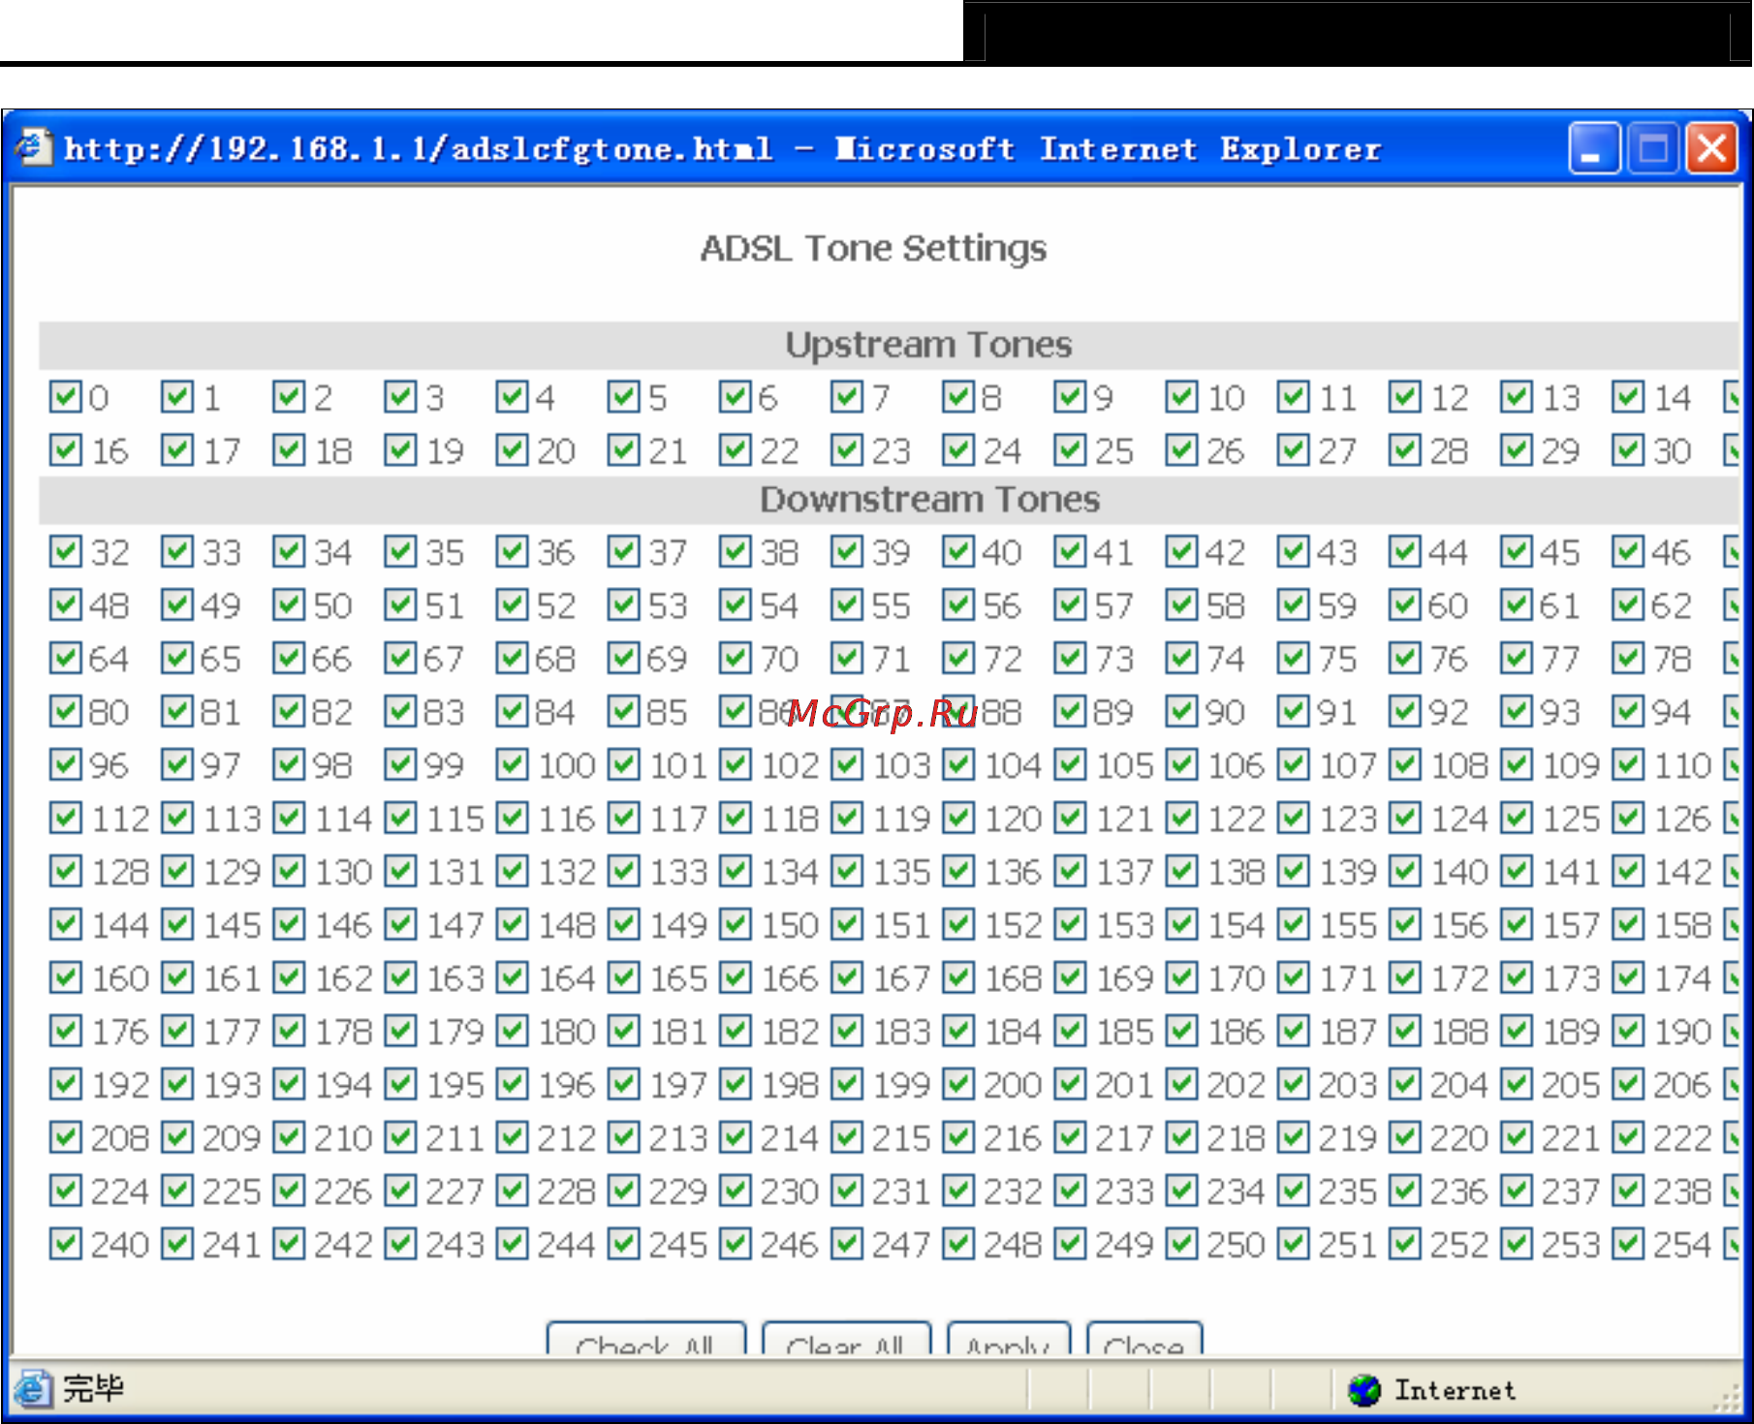Uncheck downstream tone 62 checkbox
The image size is (1754, 1424).
(x=1628, y=604)
